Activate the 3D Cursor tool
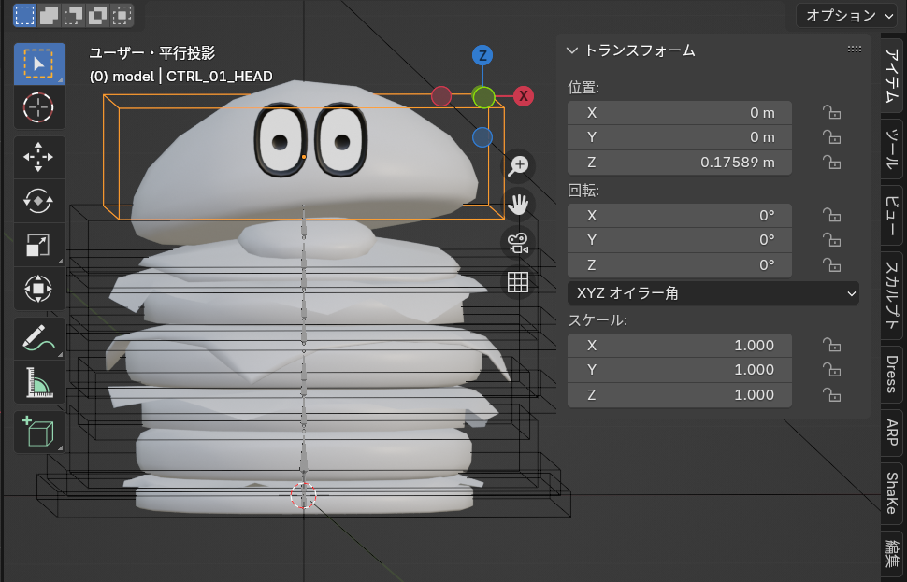 pyautogui.click(x=39, y=107)
